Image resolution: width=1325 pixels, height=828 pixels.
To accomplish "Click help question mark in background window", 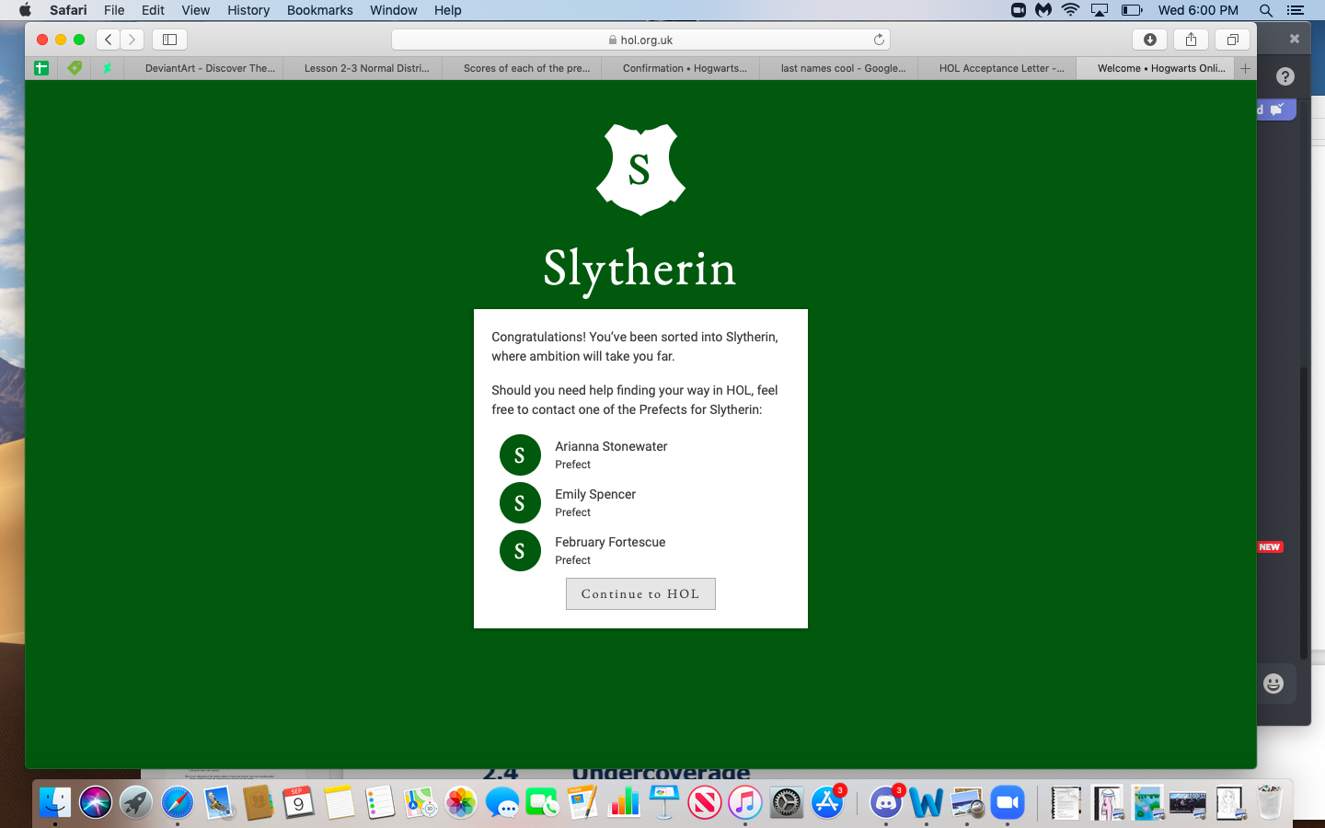I will point(1285,77).
